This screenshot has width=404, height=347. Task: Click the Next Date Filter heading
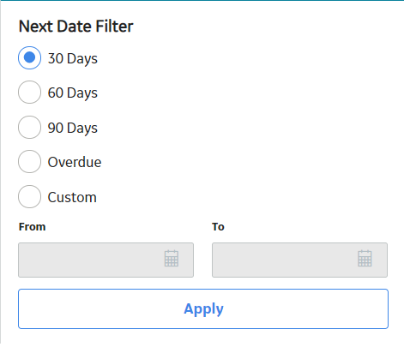pyautogui.click(x=76, y=27)
